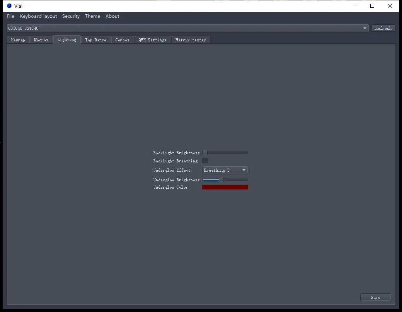Go to the Macros tab
This screenshot has width=402, height=312.
coord(41,40)
